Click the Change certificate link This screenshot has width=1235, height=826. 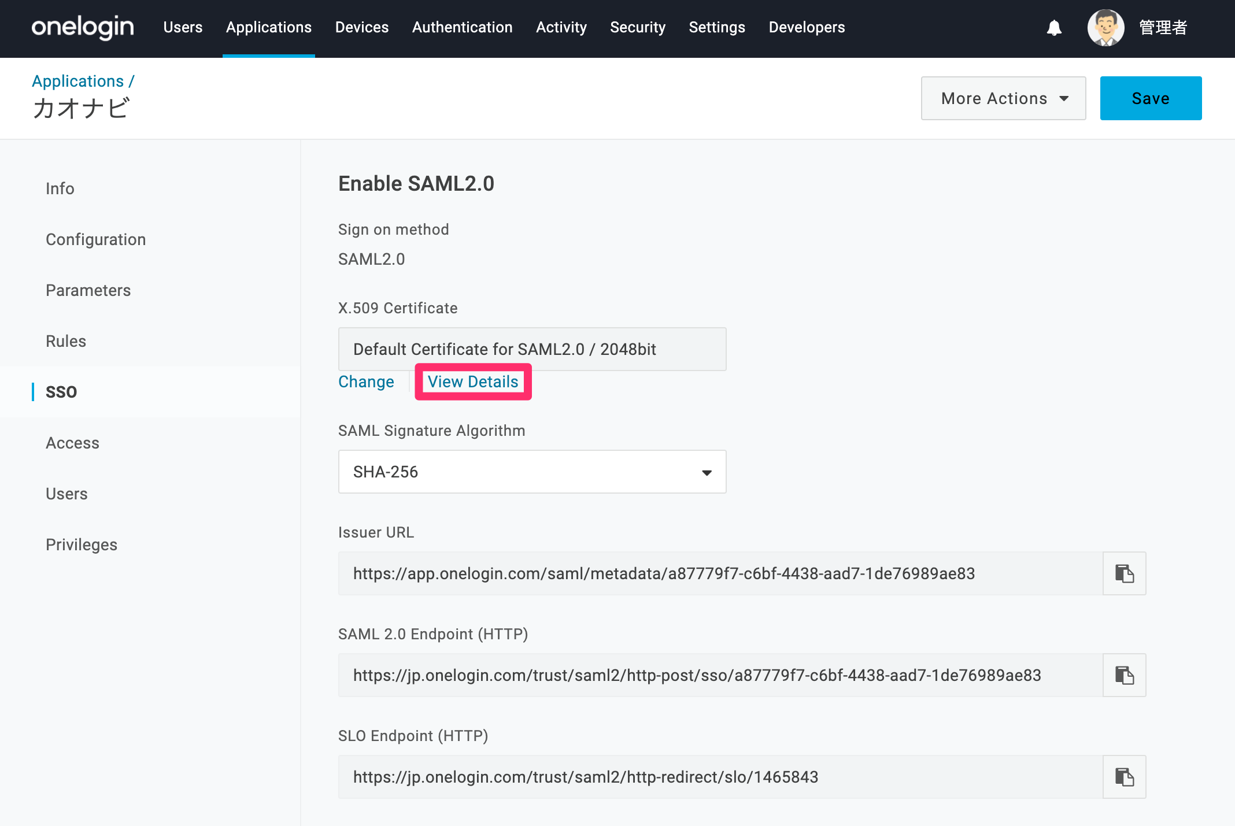(366, 381)
